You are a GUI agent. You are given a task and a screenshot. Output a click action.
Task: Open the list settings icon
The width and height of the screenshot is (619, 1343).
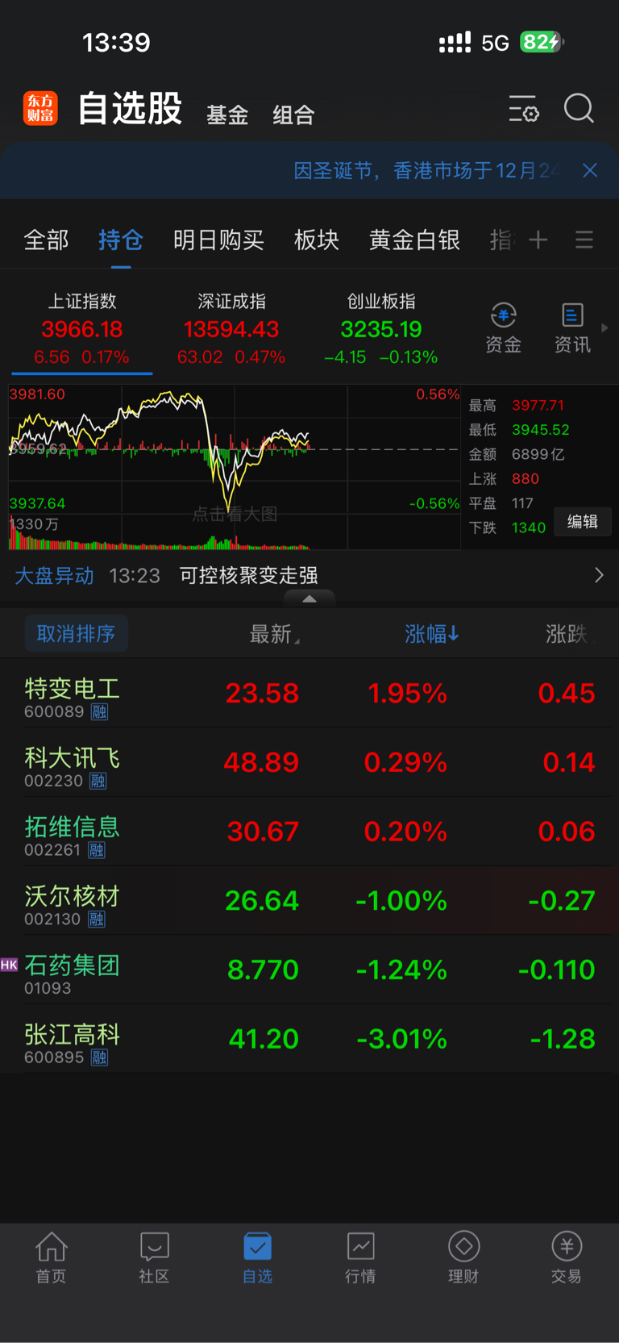pos(524,108)
